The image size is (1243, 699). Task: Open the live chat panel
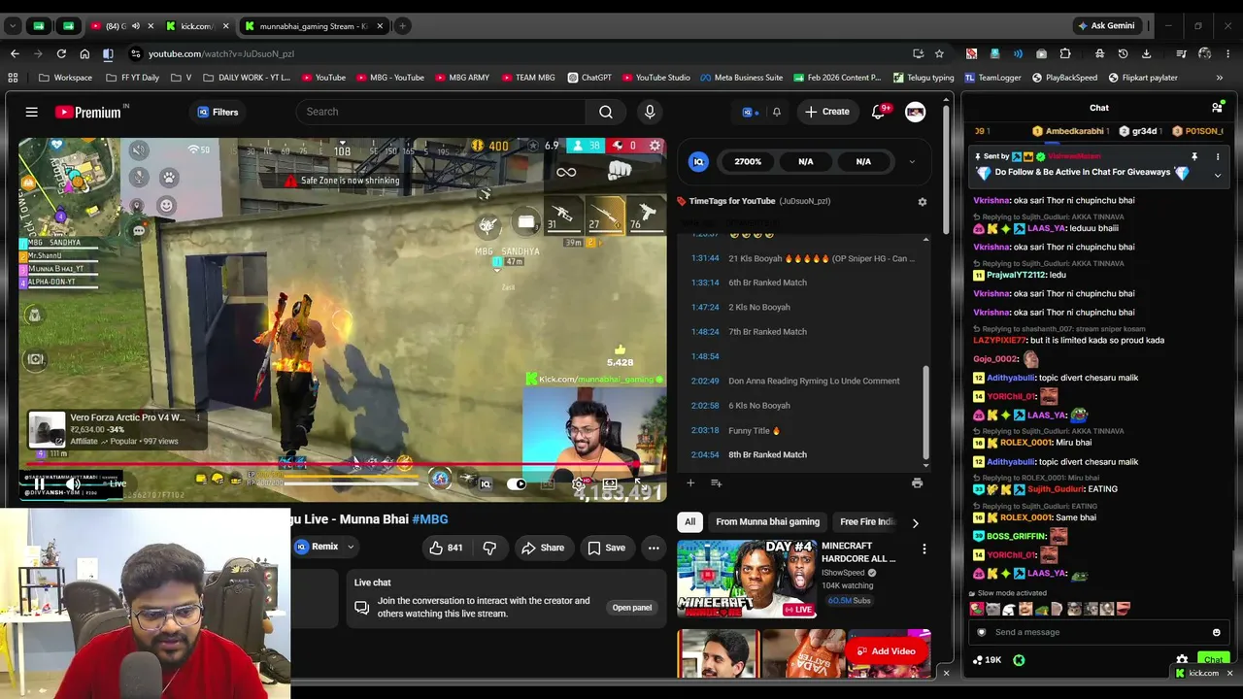pos(631,608)
